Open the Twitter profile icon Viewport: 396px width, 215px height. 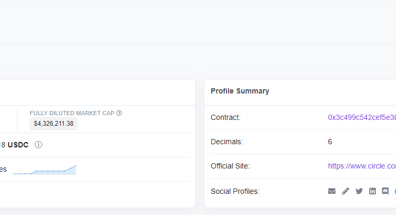(359, 191)
